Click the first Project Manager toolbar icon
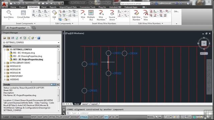Image resolution: width=214 pixels, height=120 pixels. point(5,38)
